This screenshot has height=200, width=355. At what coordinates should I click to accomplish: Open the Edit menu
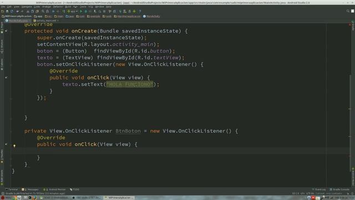pos(9,7)
